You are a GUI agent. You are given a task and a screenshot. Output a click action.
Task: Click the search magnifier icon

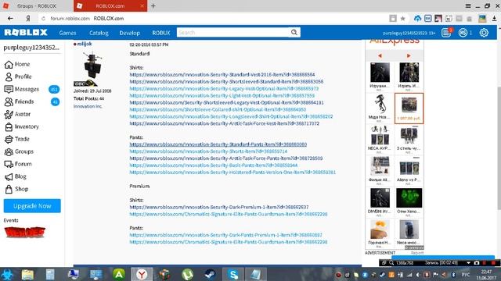click(x=294, y=32)
